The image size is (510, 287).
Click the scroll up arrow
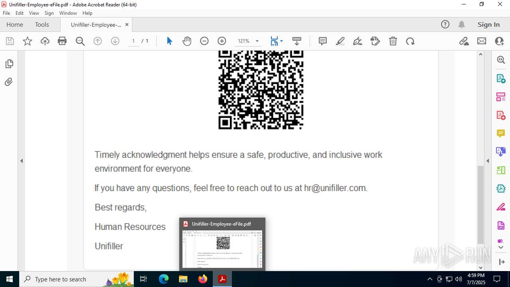point(481,54)
